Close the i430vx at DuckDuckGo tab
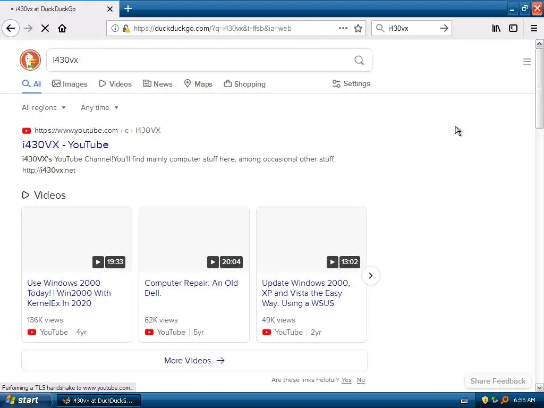The width and height of the screenshot is (544, 408). coord(110,9)
